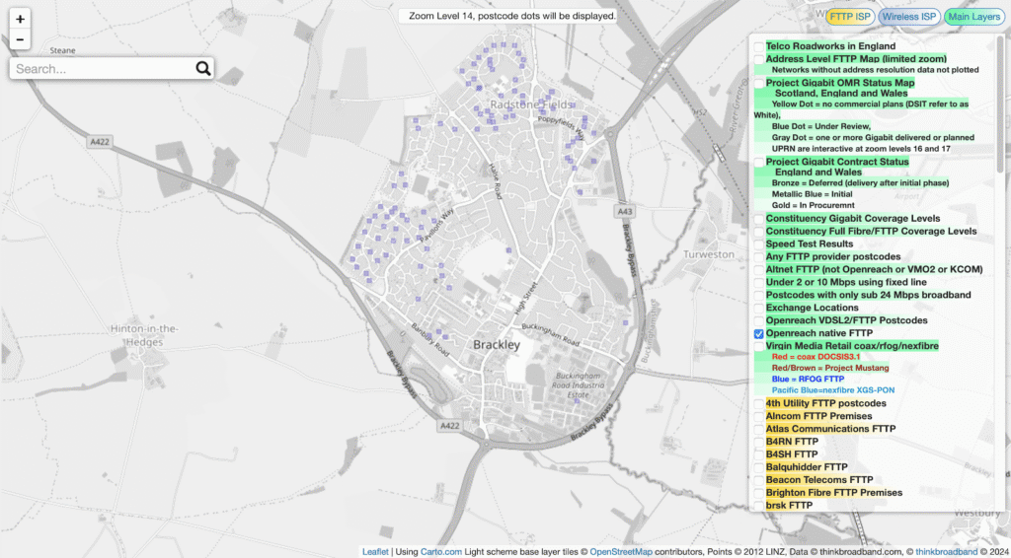Tick the Speed Test Results checkbox
Image resolution: width=1011 pixels, height=558 pixels.
point(758,244)
